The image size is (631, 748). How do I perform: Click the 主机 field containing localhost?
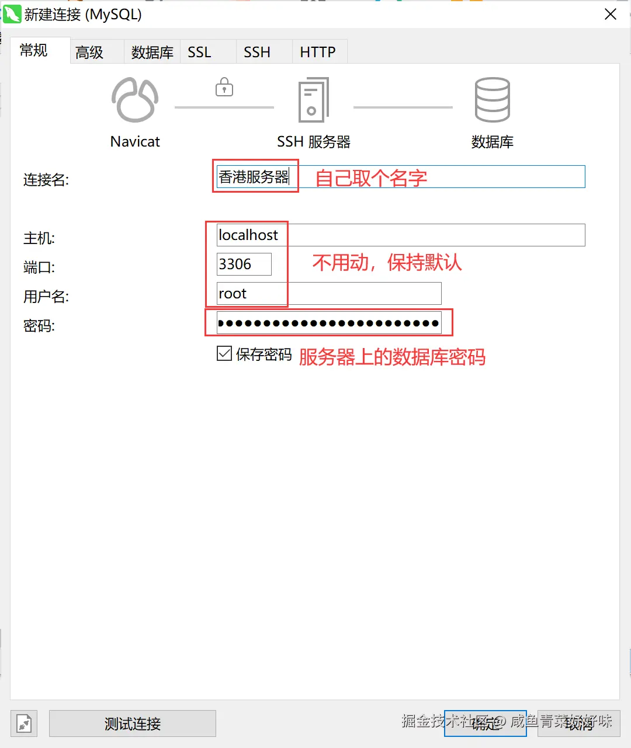pyautogui.click(x=401, y=235)
